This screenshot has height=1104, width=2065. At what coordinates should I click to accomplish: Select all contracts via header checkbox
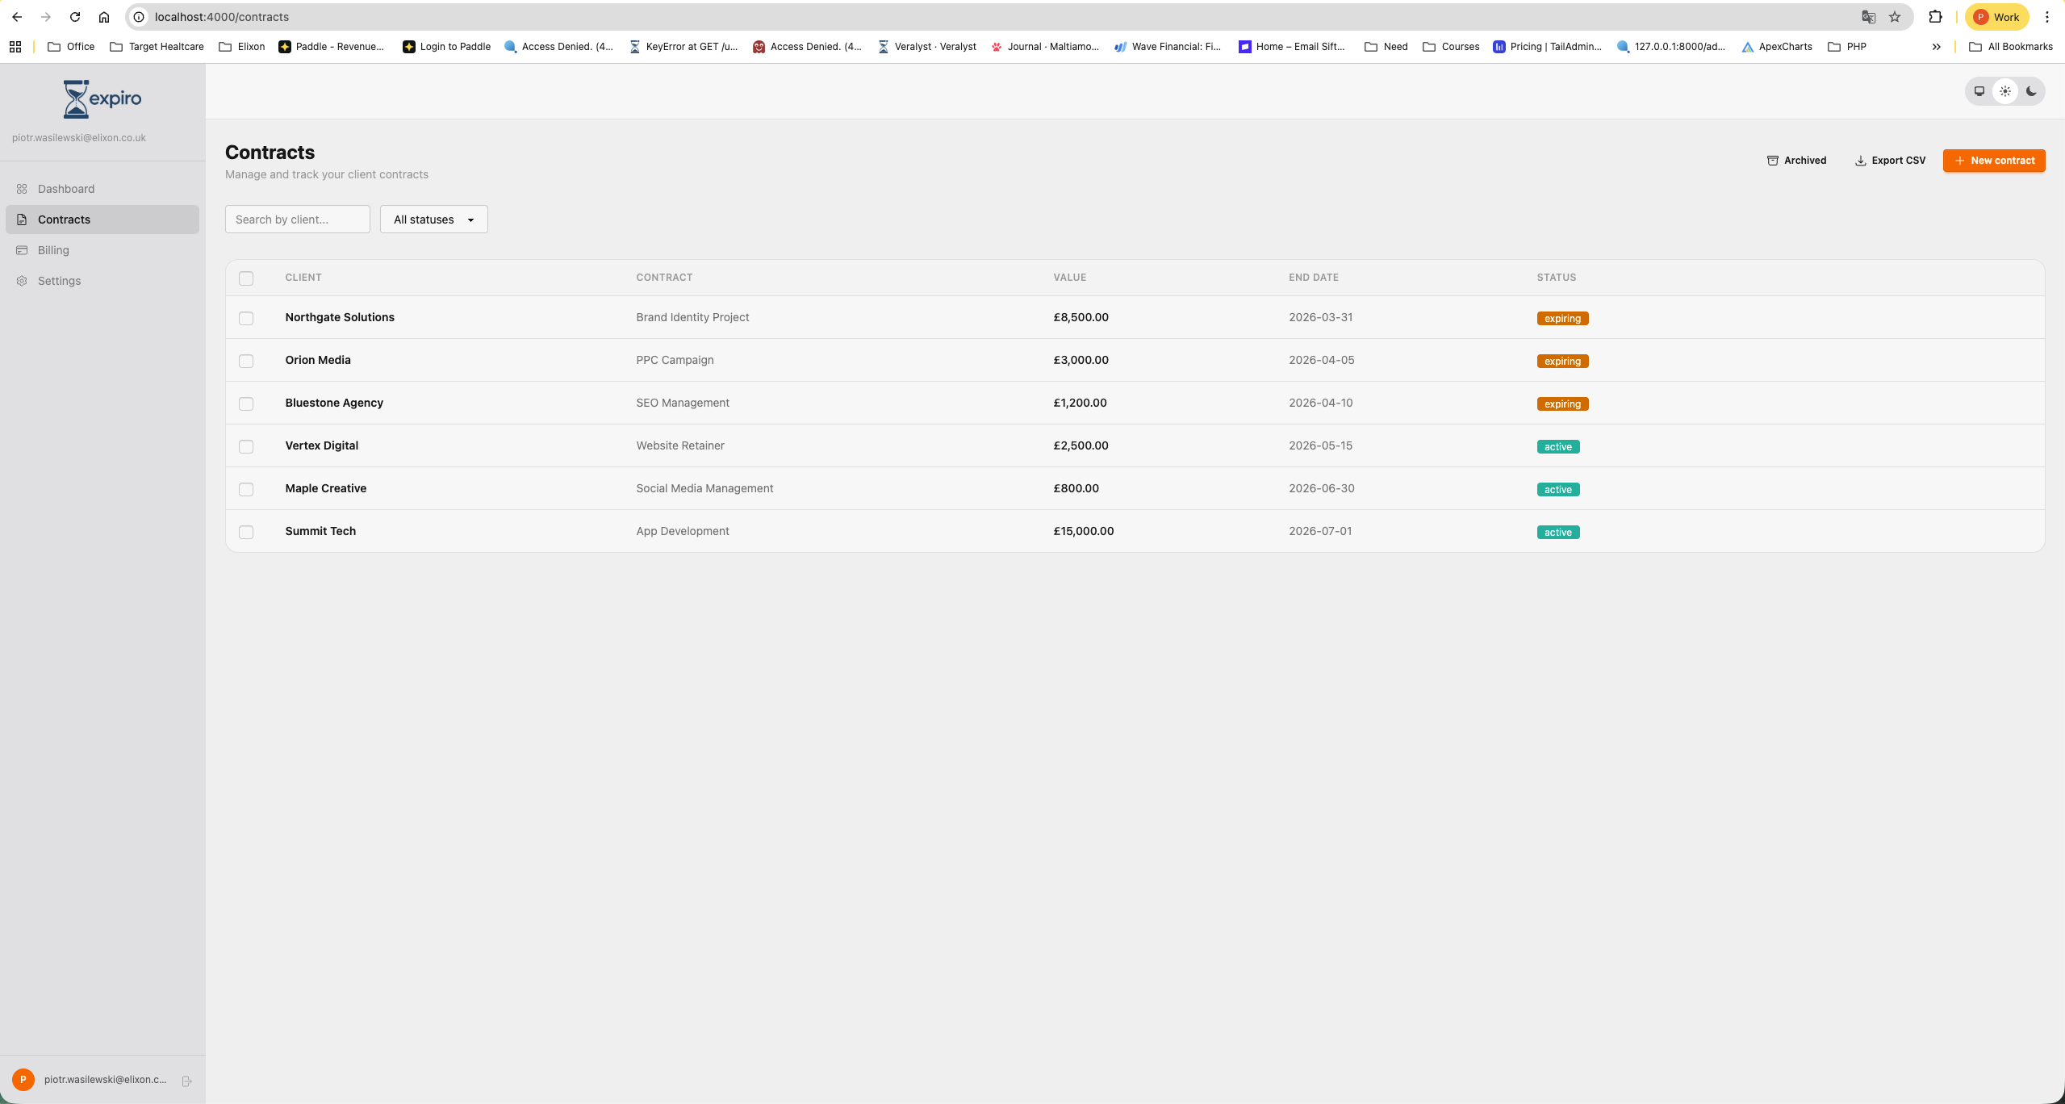[246, 278]
